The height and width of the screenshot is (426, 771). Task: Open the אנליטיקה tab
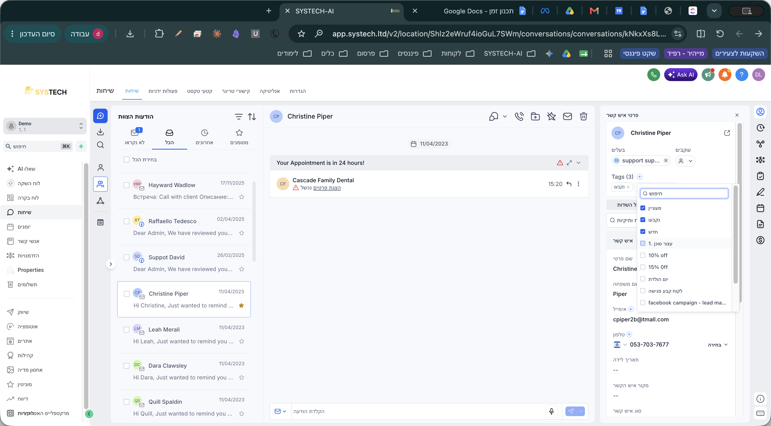[x=270, y=91]
